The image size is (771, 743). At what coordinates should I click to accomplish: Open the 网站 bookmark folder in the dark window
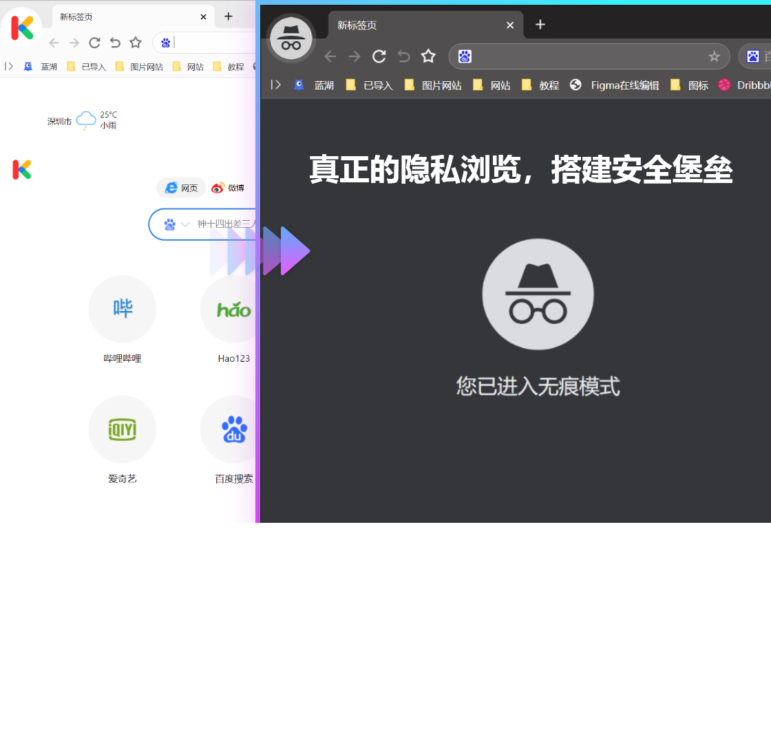tap(492, 85)
